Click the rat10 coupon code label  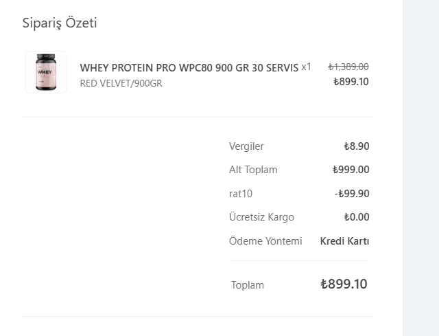pyautogui.click(x=241, y=194)
